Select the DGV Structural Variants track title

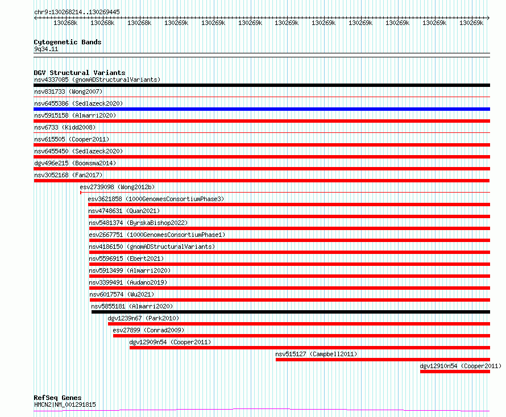80,73
